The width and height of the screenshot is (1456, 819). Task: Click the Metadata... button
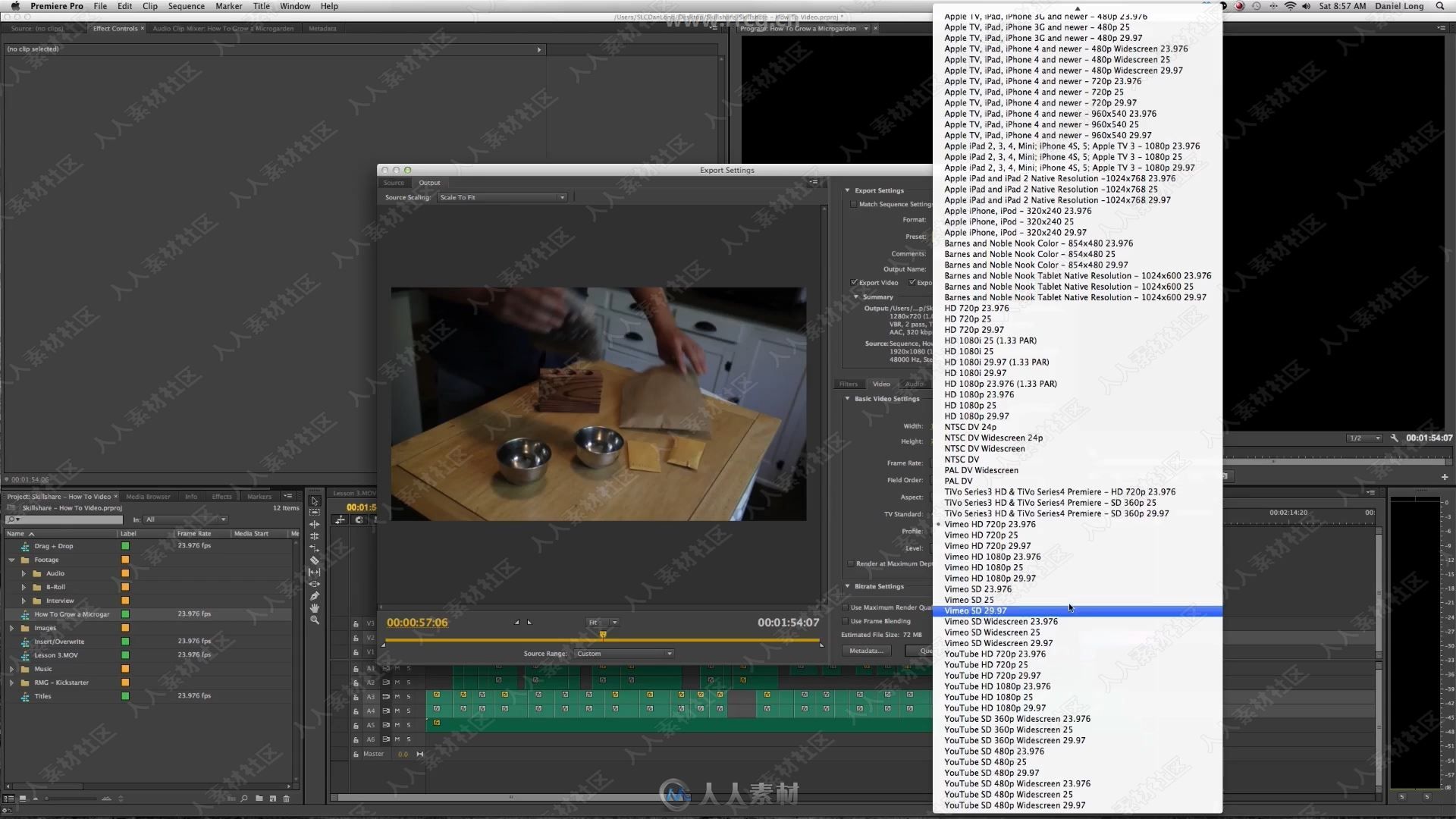pos(866,651)
